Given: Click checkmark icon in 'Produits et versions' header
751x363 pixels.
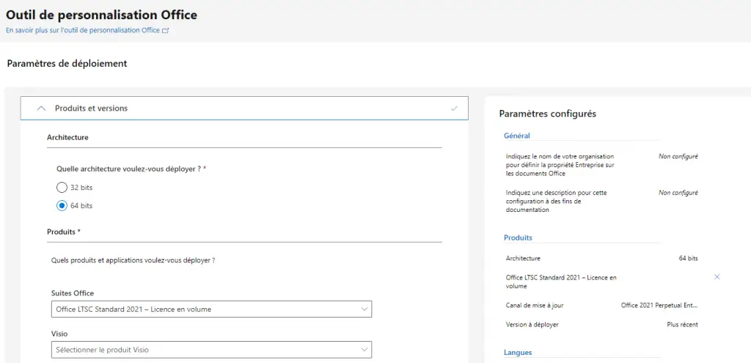Looking at the screenshot, I should point(454,109).
